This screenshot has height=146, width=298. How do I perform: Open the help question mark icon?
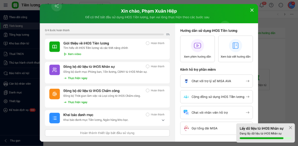pyautogui.click(x=271, y=5)
